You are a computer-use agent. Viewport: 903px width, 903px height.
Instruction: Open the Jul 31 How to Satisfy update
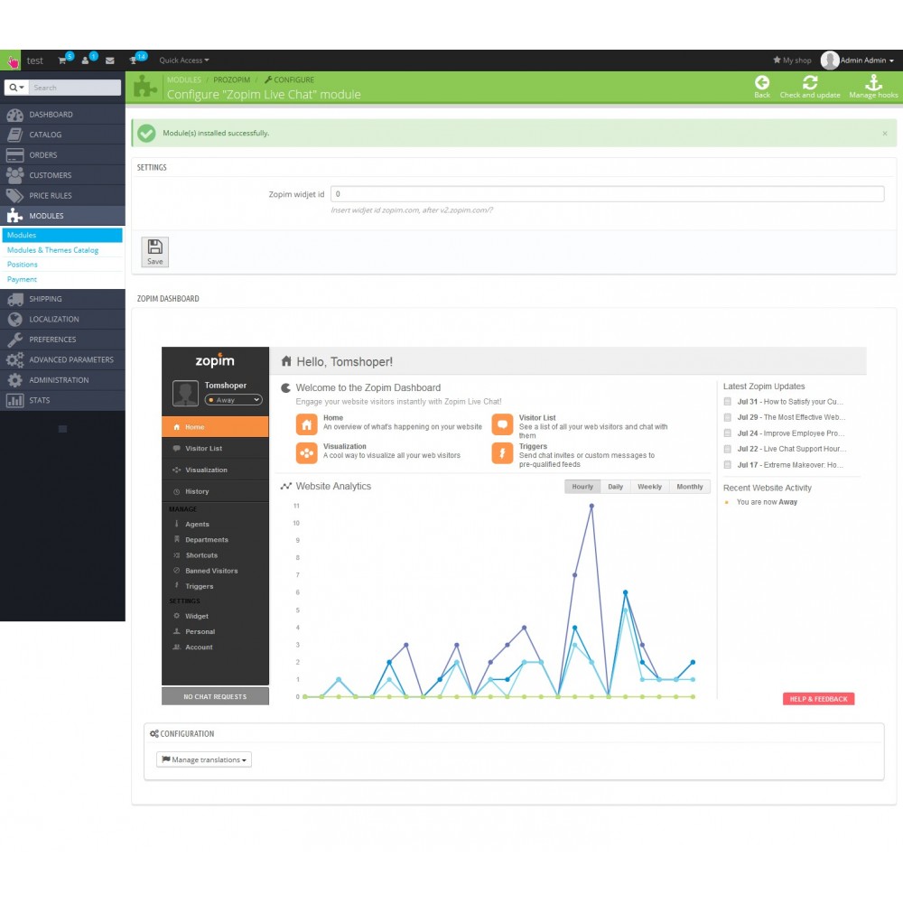point(789,402)
